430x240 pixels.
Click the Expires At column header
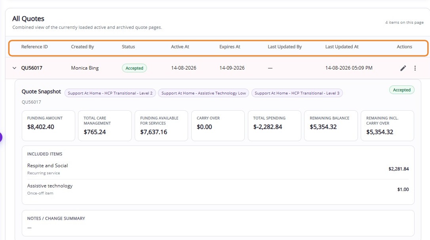pyautogui.click(x=230, y=47)
